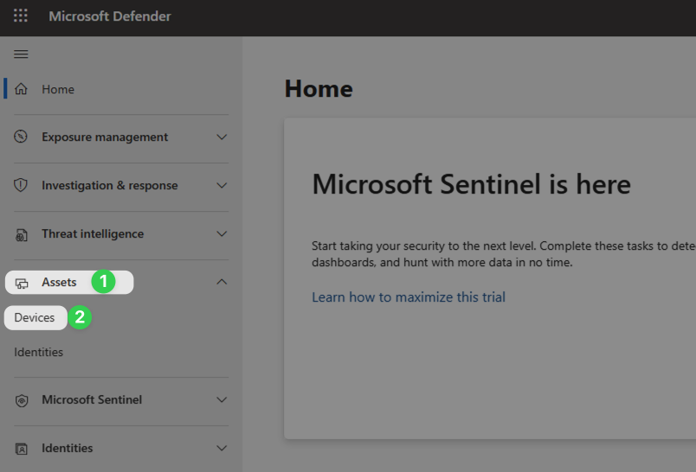Click the Investigation & response shield icon
696x472 pixels.
21,185
